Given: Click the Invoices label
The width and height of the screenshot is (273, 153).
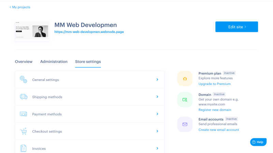Looking at the screenshot, I should click(x=39, y=149).
